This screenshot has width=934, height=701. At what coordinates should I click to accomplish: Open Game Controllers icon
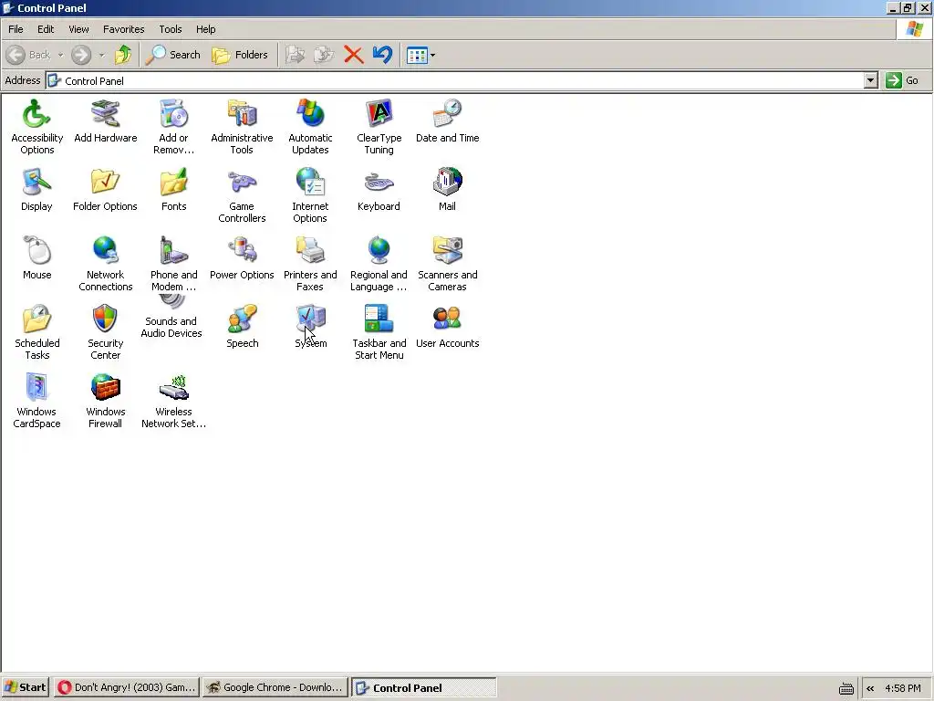click(242, 182)
